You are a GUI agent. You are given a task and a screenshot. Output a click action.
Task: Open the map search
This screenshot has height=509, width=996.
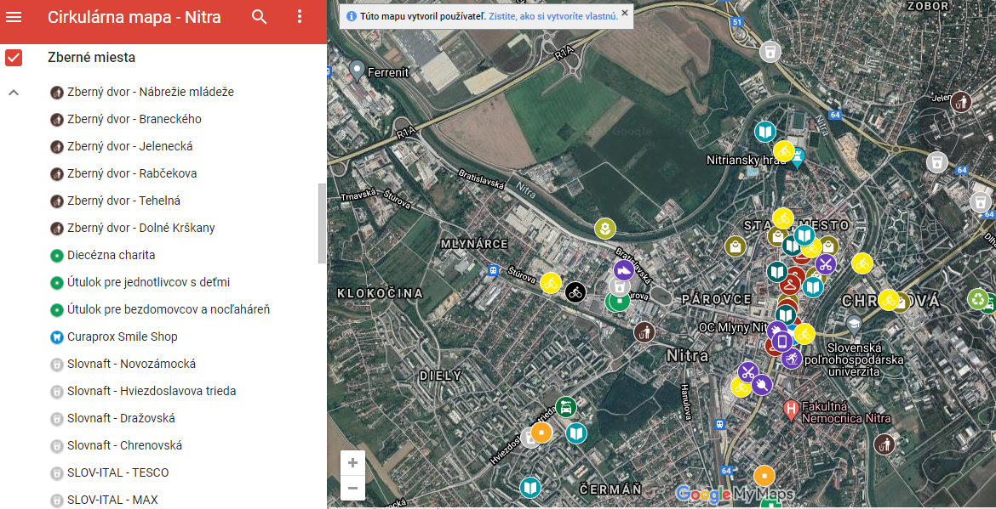(259, 16)
